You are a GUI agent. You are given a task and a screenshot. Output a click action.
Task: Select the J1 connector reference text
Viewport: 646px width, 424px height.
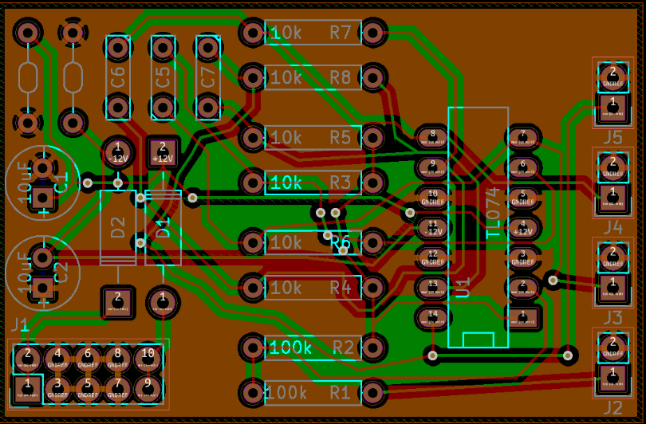point(20,325)
